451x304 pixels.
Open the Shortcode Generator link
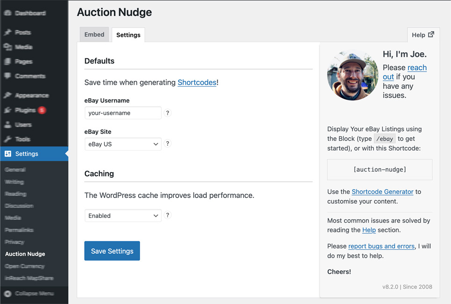coord(382,192)
